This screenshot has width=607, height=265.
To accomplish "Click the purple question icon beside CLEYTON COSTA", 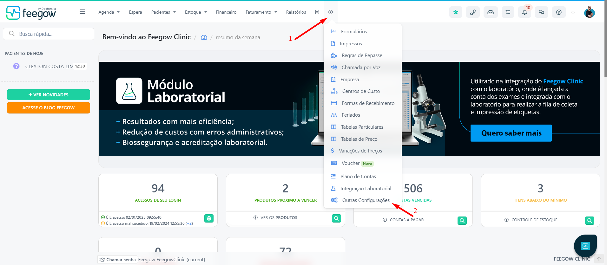I will coord(16,66).
